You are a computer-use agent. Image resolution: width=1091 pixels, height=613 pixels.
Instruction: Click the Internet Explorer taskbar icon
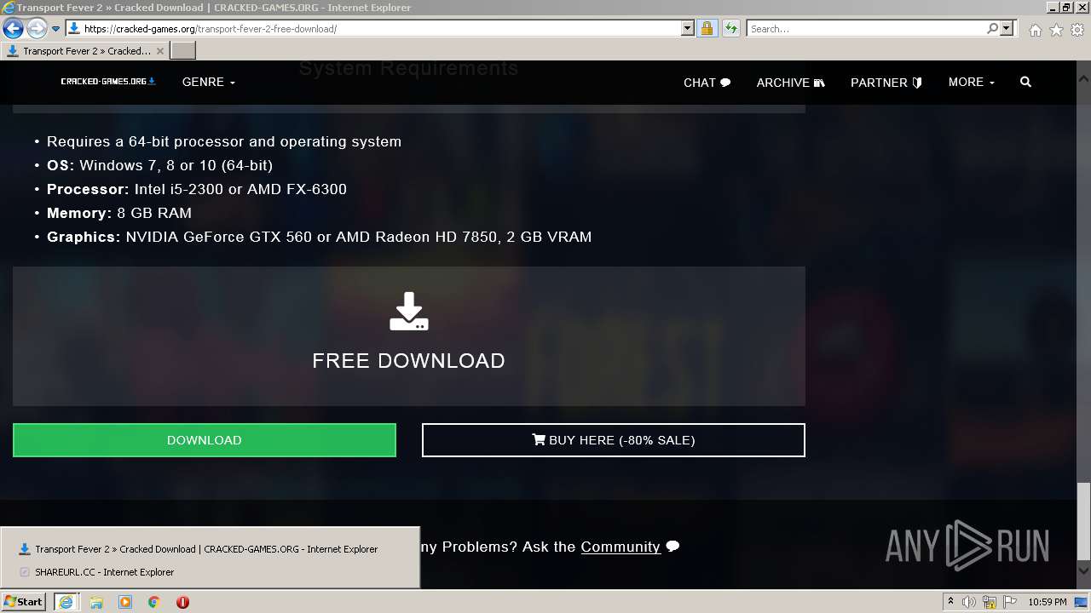click(x=66, y=602)
